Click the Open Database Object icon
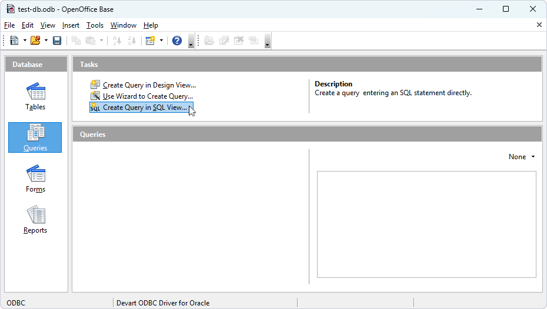 point(209,41)
